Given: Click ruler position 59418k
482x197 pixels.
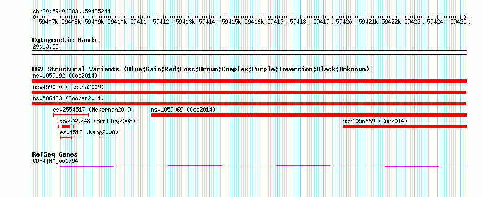Looking at the screenshot, I should pyautogui.click(x=300, y=22).
